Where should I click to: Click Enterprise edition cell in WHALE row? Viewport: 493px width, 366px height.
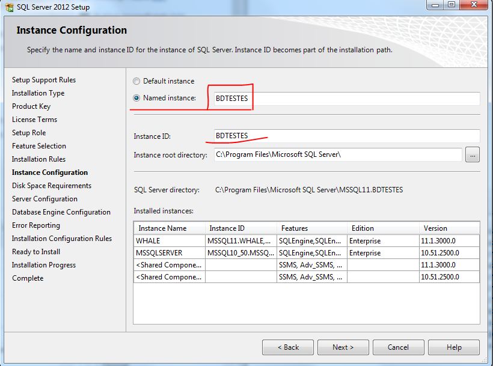383,241
